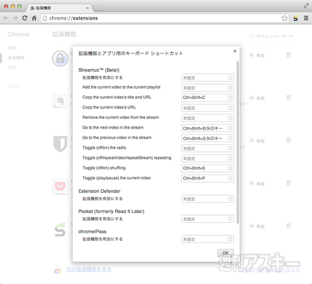312x284 pixels.
Task: Clear shortcut for Toggle repeating
Action: (230, 159)
